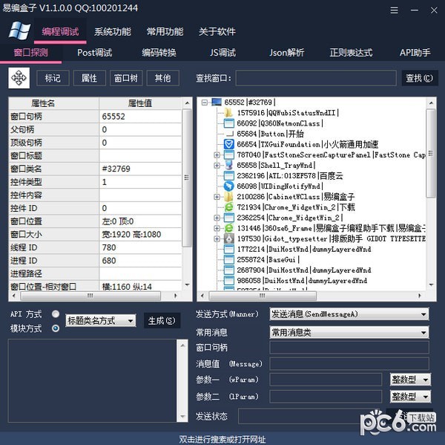Open the 系统功能 menu

[x=112, y=31]
